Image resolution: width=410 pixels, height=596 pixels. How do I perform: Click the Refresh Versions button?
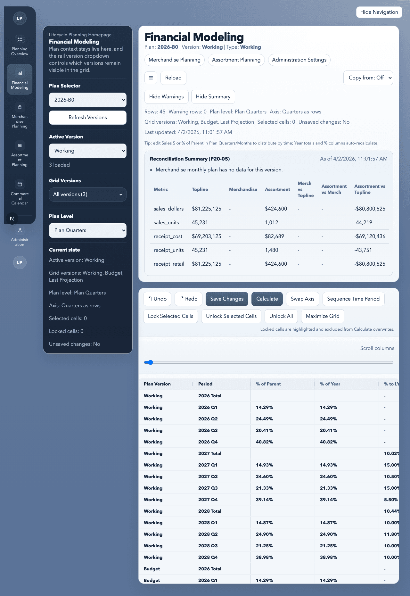point(88,118)
